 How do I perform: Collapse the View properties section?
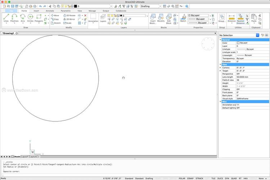pos(220,64)
